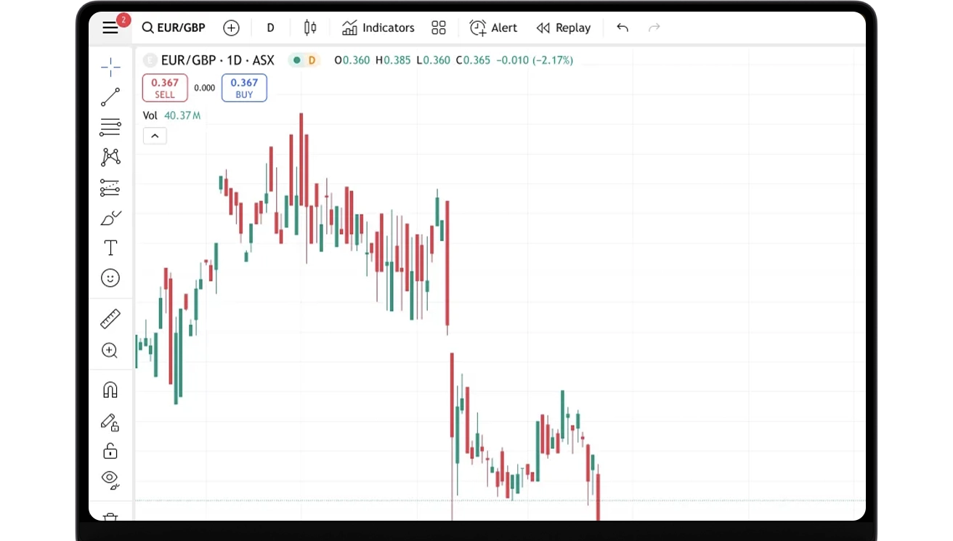Select the ruler measure tool
This screenshot has width=953, height=541.
pos(110,319)
